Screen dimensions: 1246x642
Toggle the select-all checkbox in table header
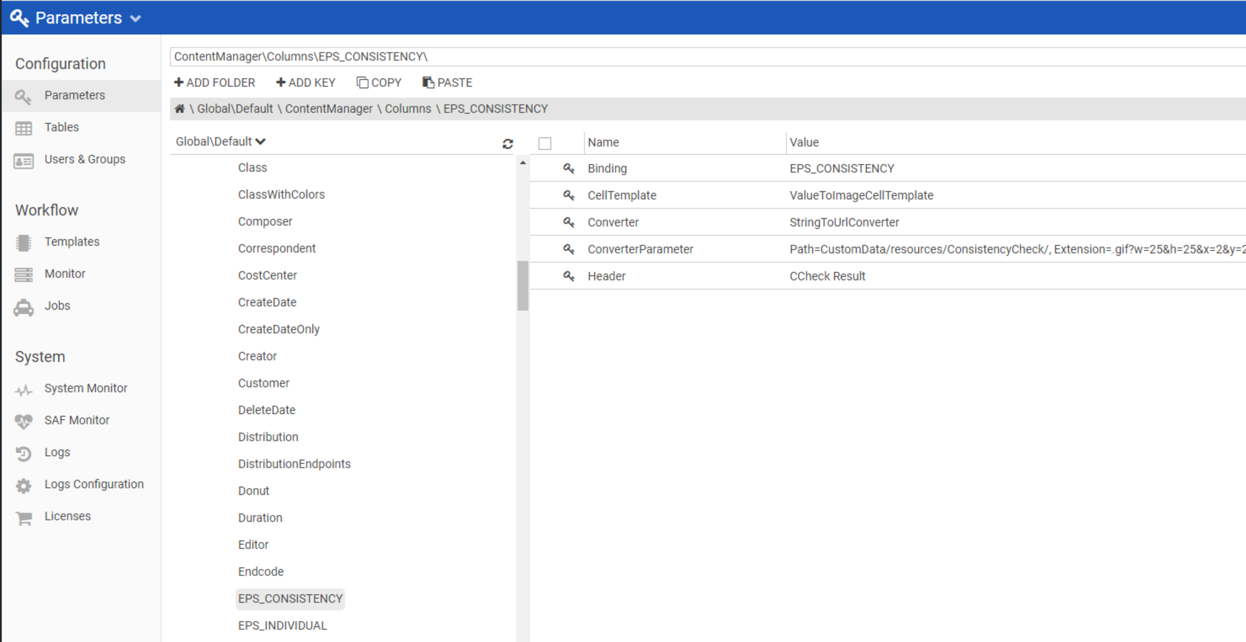point(544,143)
